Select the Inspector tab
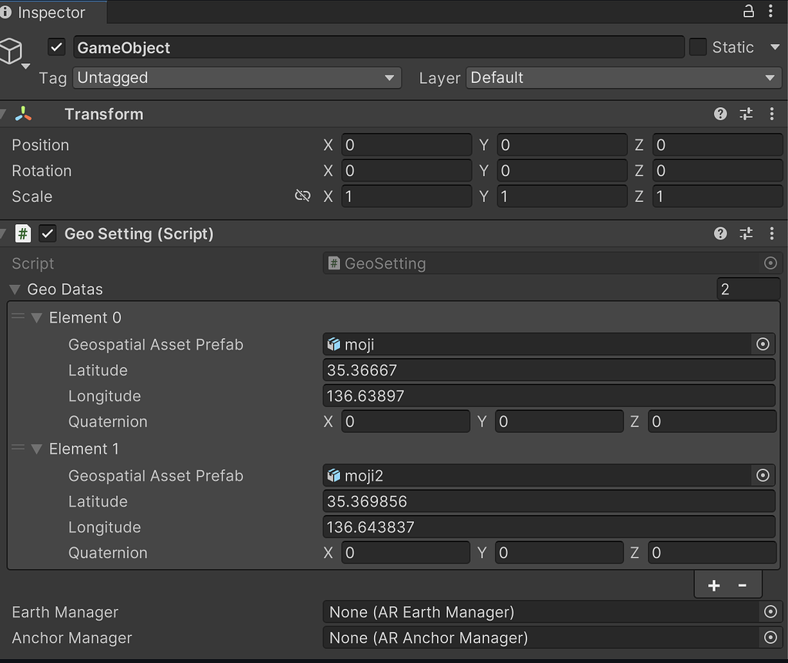Screen dimensions: 788x663 pos(51,12)
